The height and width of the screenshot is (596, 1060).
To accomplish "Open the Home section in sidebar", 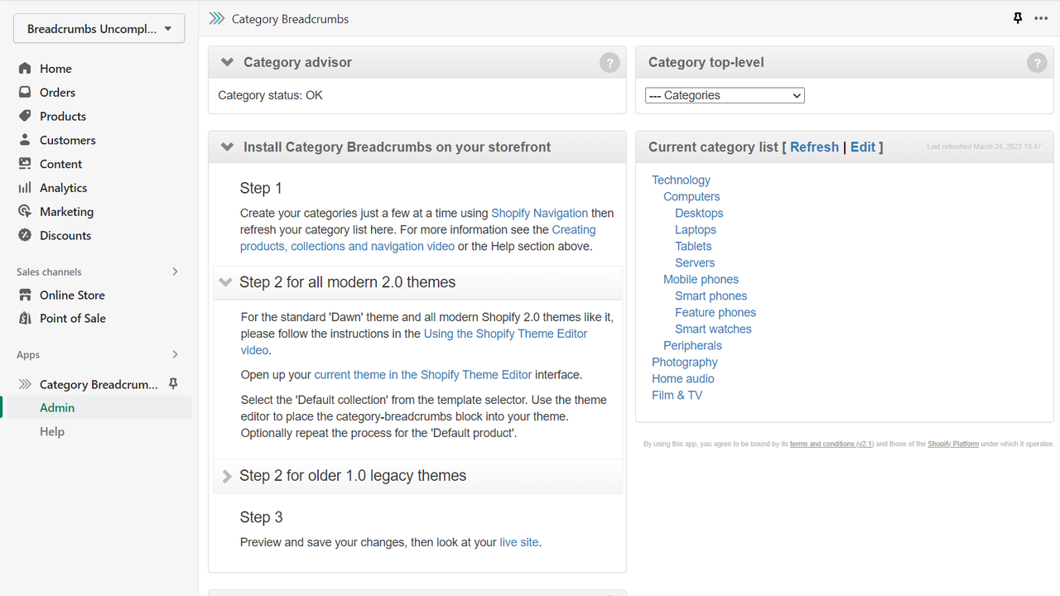I will pyautogui.click(x=57, y=68).
